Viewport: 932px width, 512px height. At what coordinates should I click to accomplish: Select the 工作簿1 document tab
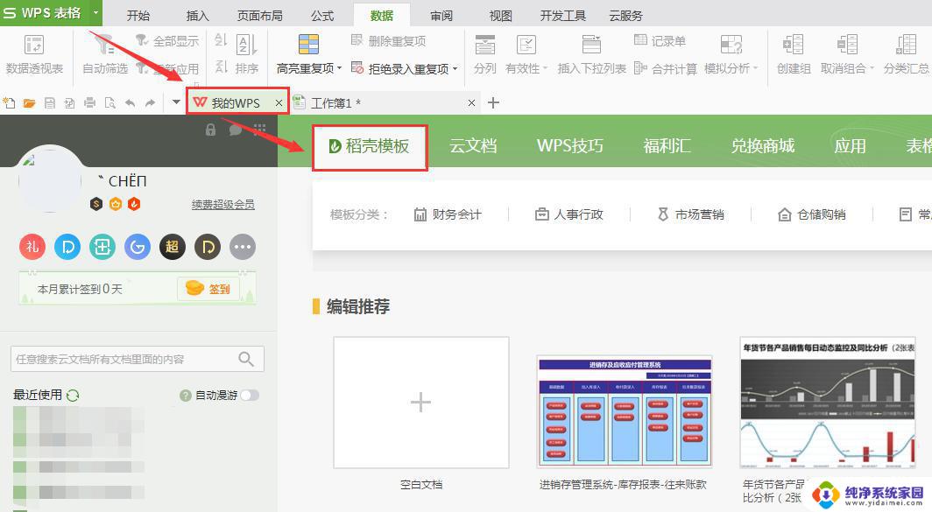(x=336, y=103)
